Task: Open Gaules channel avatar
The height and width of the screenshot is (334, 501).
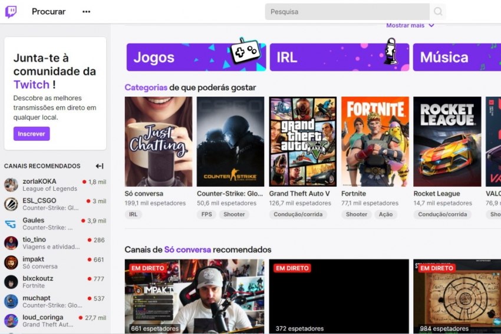Action: (x=11, y=224)
